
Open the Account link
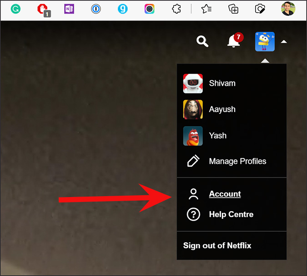pos(225,194)
